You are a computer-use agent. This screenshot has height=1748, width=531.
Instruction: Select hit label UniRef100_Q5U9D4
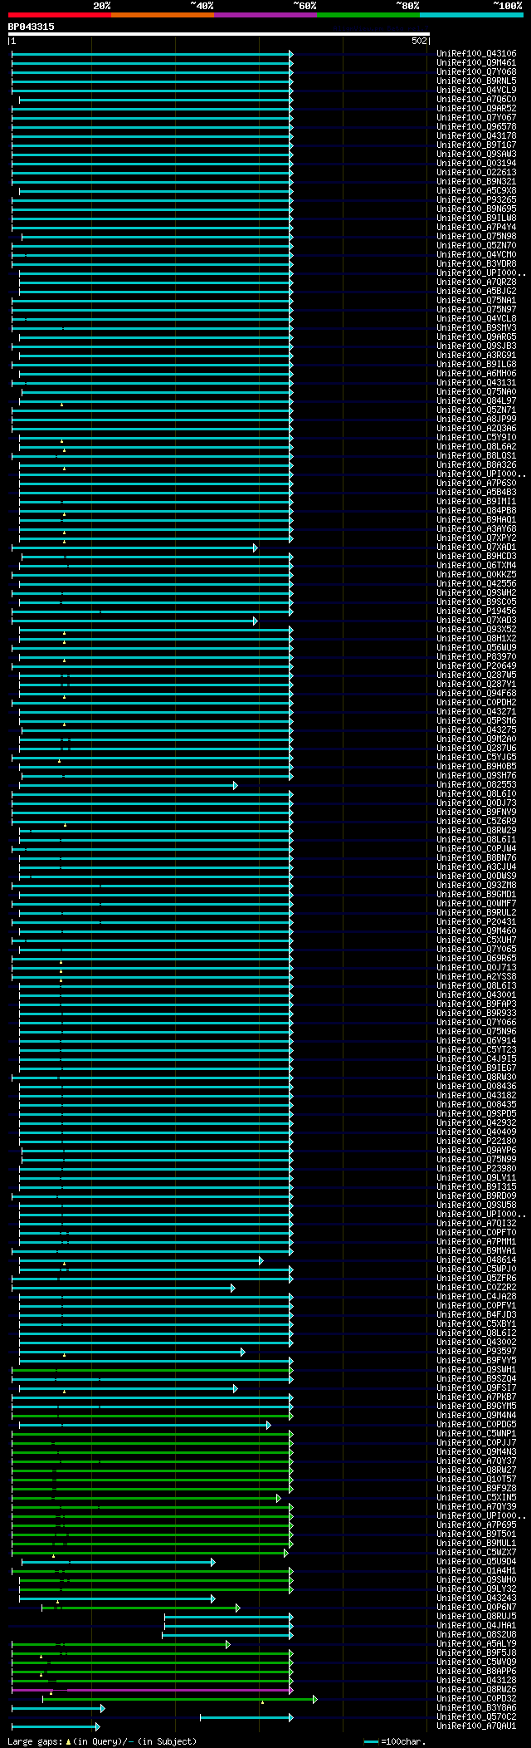[x=476, y=1562]
